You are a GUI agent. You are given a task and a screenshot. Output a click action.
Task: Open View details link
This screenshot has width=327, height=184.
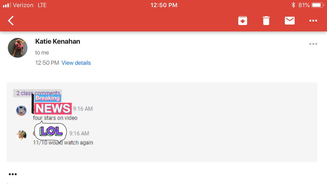click(x=76, y=63)
